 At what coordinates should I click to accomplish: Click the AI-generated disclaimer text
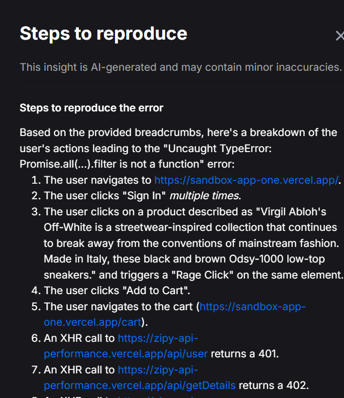[180, 67]
